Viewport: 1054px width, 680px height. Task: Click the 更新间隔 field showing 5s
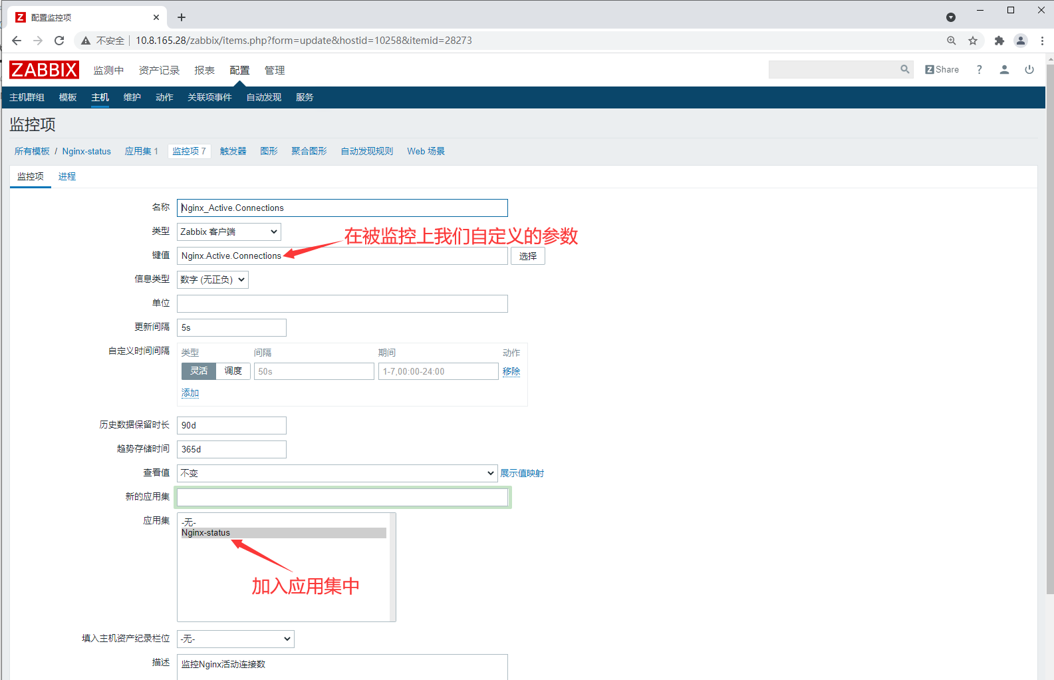pyautogui.click(x=231, y=327)
